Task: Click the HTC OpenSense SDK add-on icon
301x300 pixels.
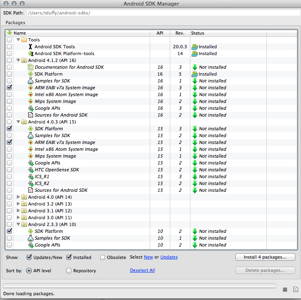Action: [31, 170]
